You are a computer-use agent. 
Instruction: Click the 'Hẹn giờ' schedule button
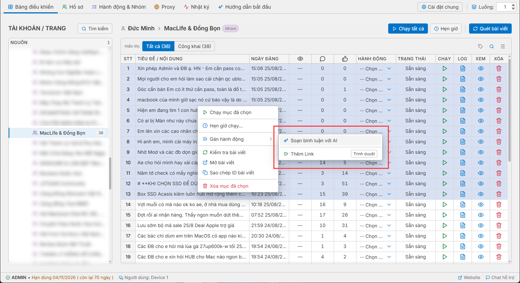click(x=446, y=29)
